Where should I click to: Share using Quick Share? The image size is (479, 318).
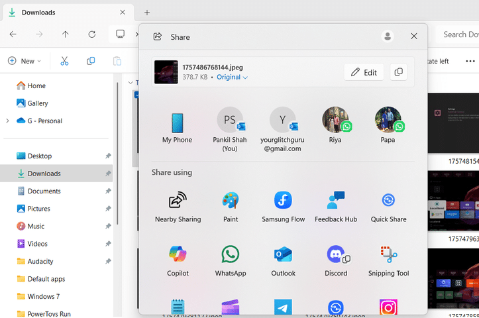389,207
